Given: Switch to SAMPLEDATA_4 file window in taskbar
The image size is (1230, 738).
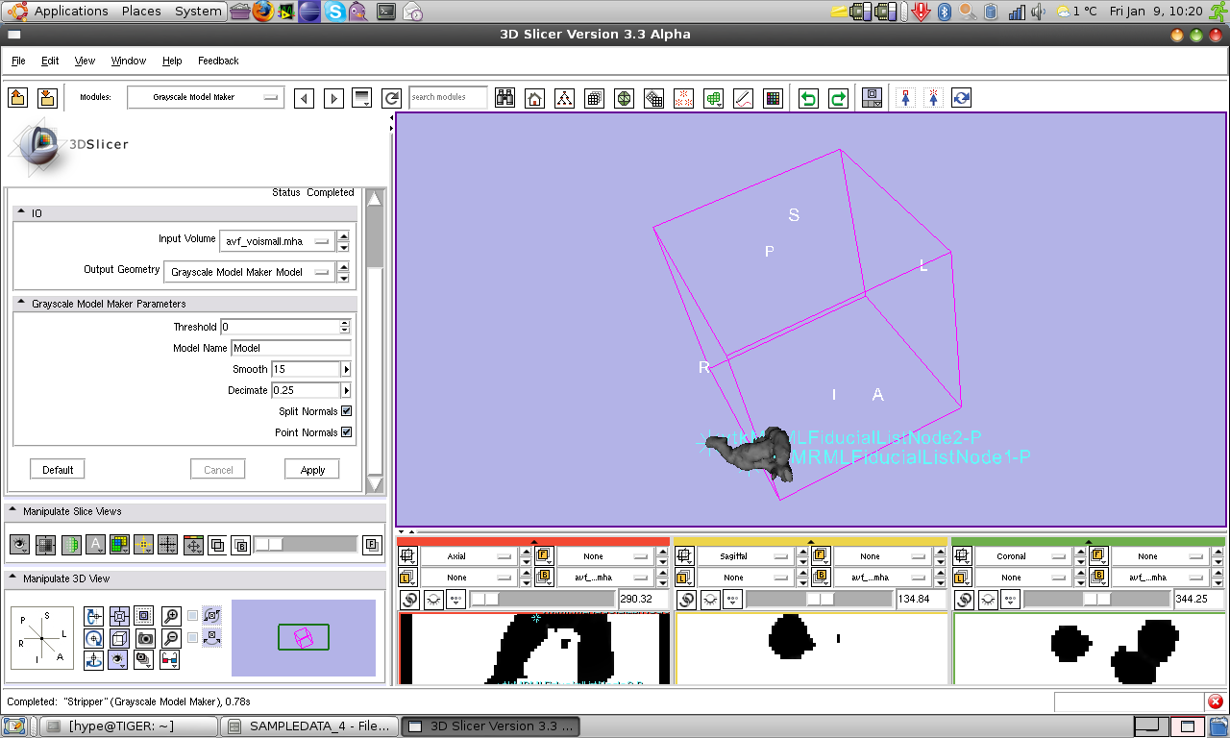Looking at the screenshot, I should coord(309,726).
